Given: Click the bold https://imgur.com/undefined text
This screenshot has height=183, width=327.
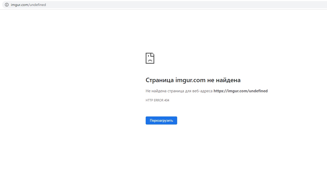Looking at the screenshot, I should (x=241, y=91).
